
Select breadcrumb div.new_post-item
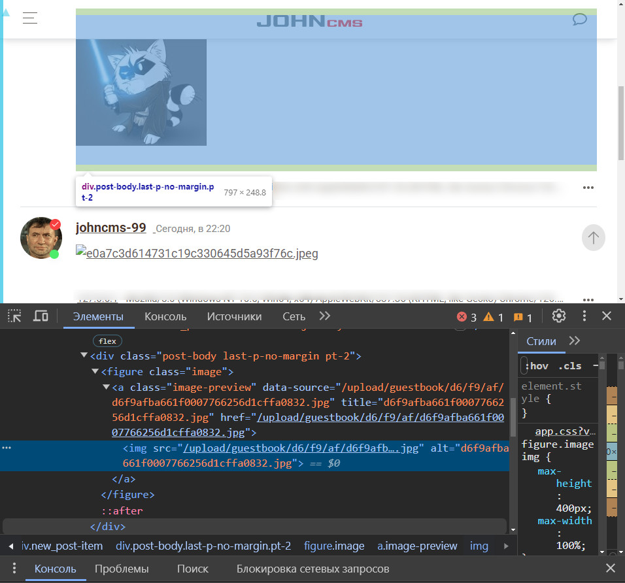point(63,546)
